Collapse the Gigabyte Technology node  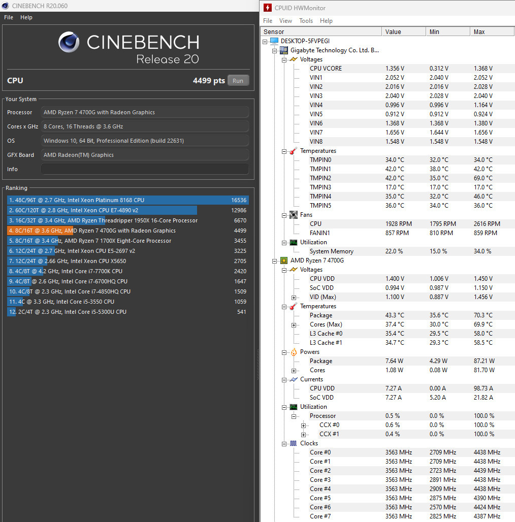(274, 51)
